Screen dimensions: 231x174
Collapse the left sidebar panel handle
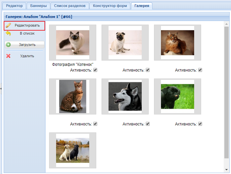(1, 89)
